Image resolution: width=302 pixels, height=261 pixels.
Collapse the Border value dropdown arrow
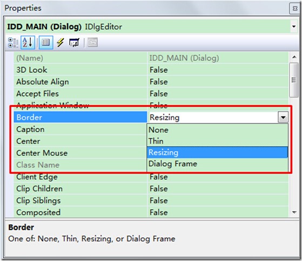pyautogui.click(x=283, y=117)
